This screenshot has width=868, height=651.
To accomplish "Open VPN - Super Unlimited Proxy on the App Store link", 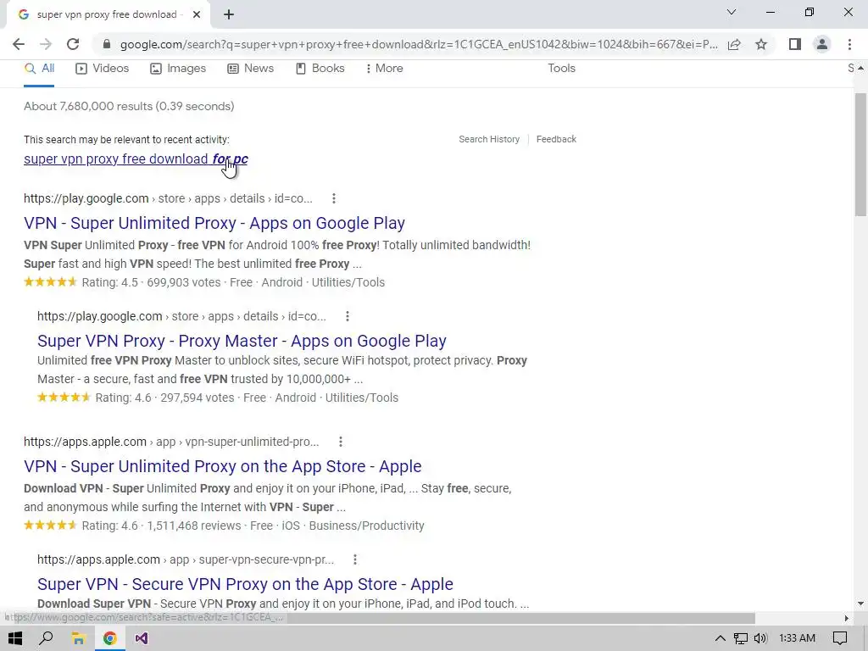I will (x=223, y=467).
